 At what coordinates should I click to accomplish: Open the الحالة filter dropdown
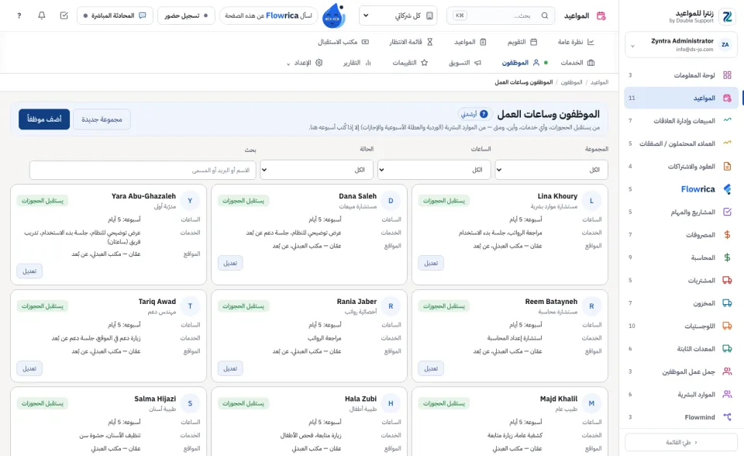pyautogui.click(x=316, y=170)
